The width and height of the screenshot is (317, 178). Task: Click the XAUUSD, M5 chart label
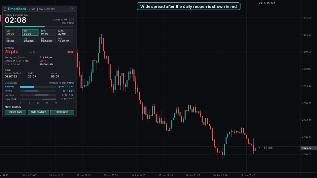pos(267,3)
